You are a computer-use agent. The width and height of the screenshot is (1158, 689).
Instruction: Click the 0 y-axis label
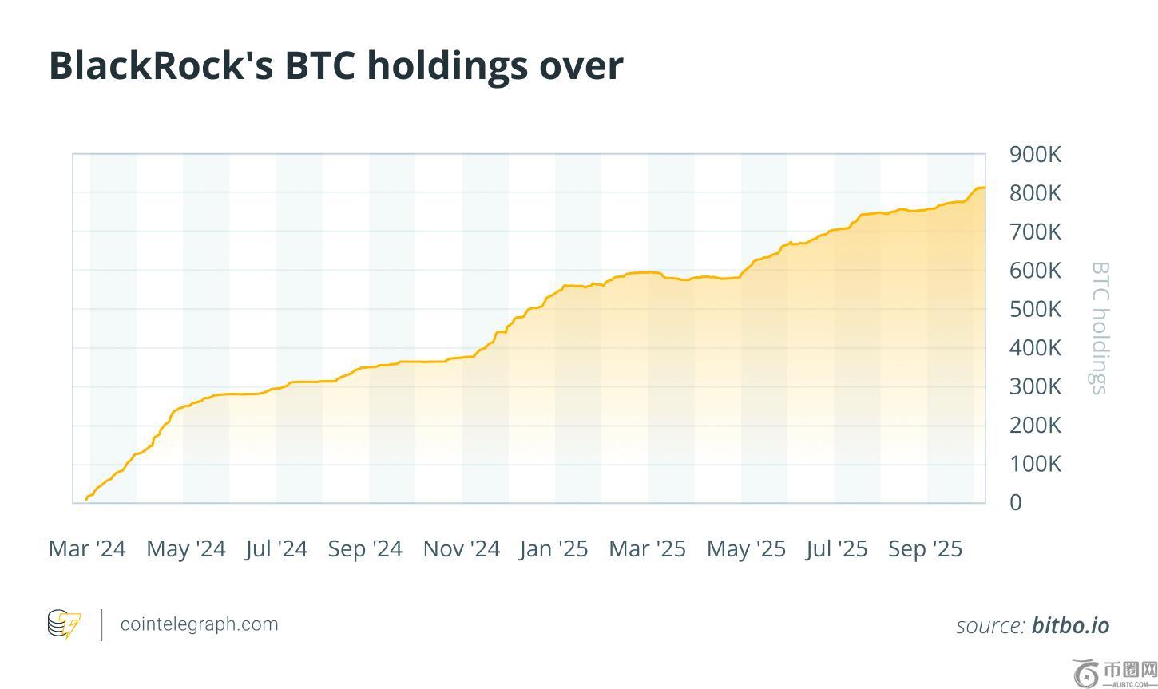pos(1015,503)
